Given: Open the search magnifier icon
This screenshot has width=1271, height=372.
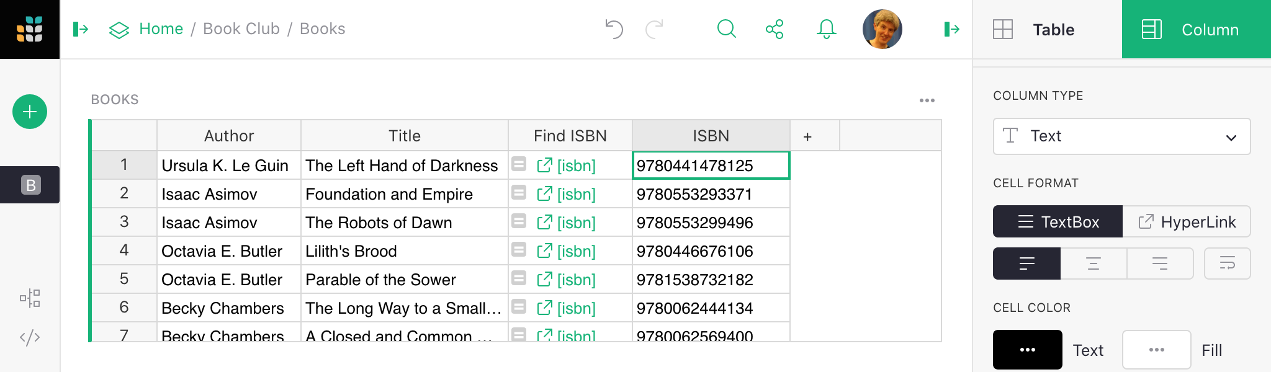Looking at the screenshot, I should (726, 29).
